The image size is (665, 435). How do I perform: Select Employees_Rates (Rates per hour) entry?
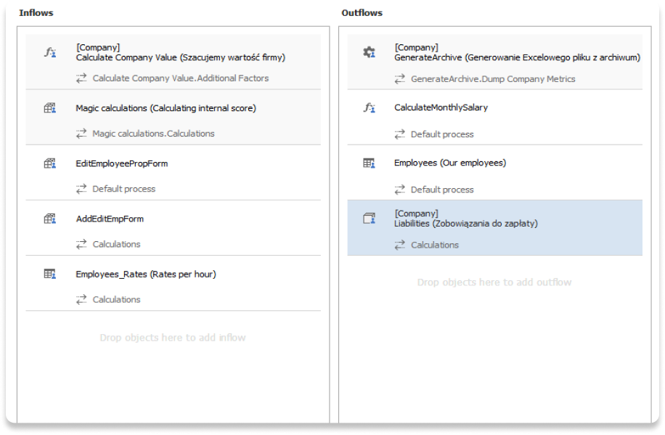coord(145,274)
